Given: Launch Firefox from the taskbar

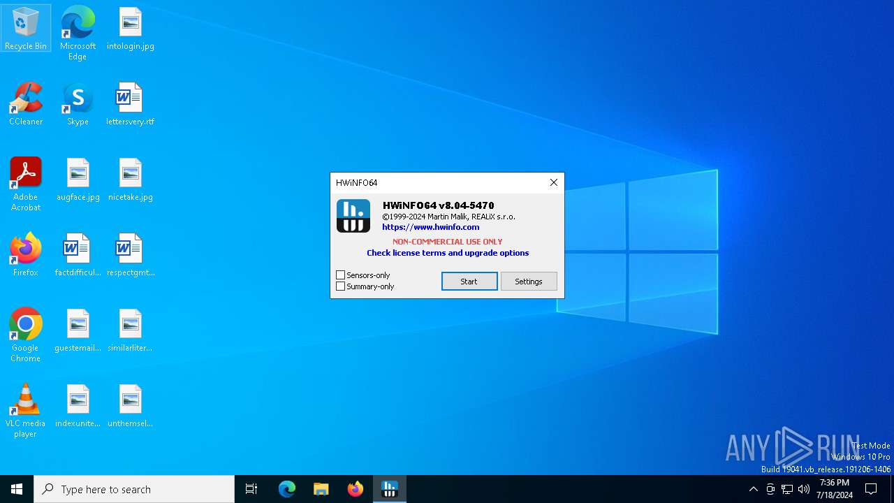Looking at the screenshot, I should 356,489.
